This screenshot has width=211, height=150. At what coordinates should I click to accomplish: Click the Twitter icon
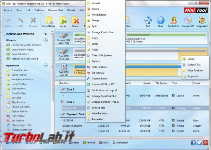199,143
